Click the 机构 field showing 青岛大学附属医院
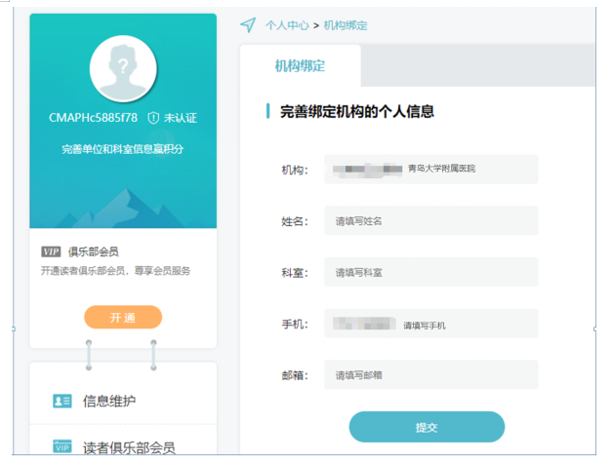The image size is (612, 462). pyautogui.click(x=431, y=169)
